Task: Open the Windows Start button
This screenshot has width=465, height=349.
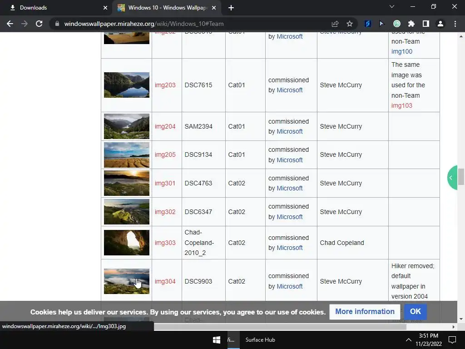Action: 217,340
